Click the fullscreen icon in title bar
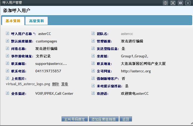The height and width of the screenshot is (126, 193). pyautogui.click(x=173, y=3)
